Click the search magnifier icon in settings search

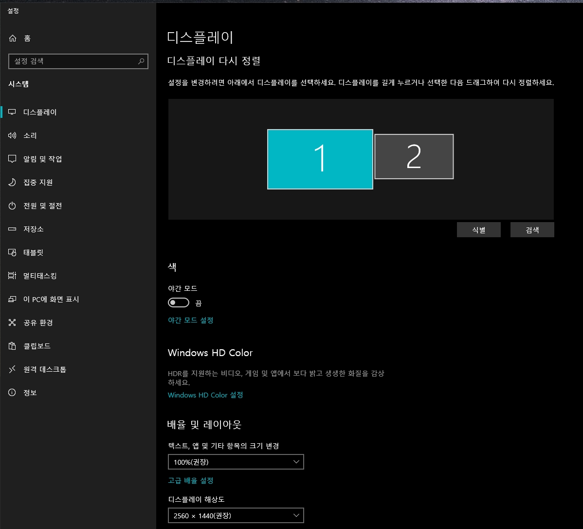point(141,61)
